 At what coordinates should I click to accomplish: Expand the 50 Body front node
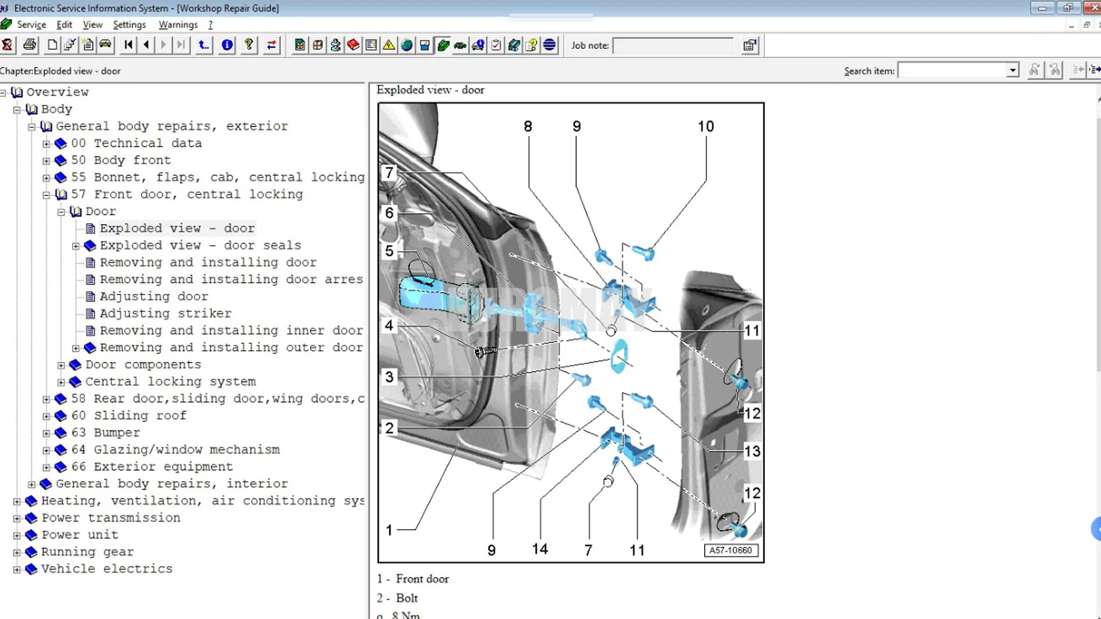(46, 161)
